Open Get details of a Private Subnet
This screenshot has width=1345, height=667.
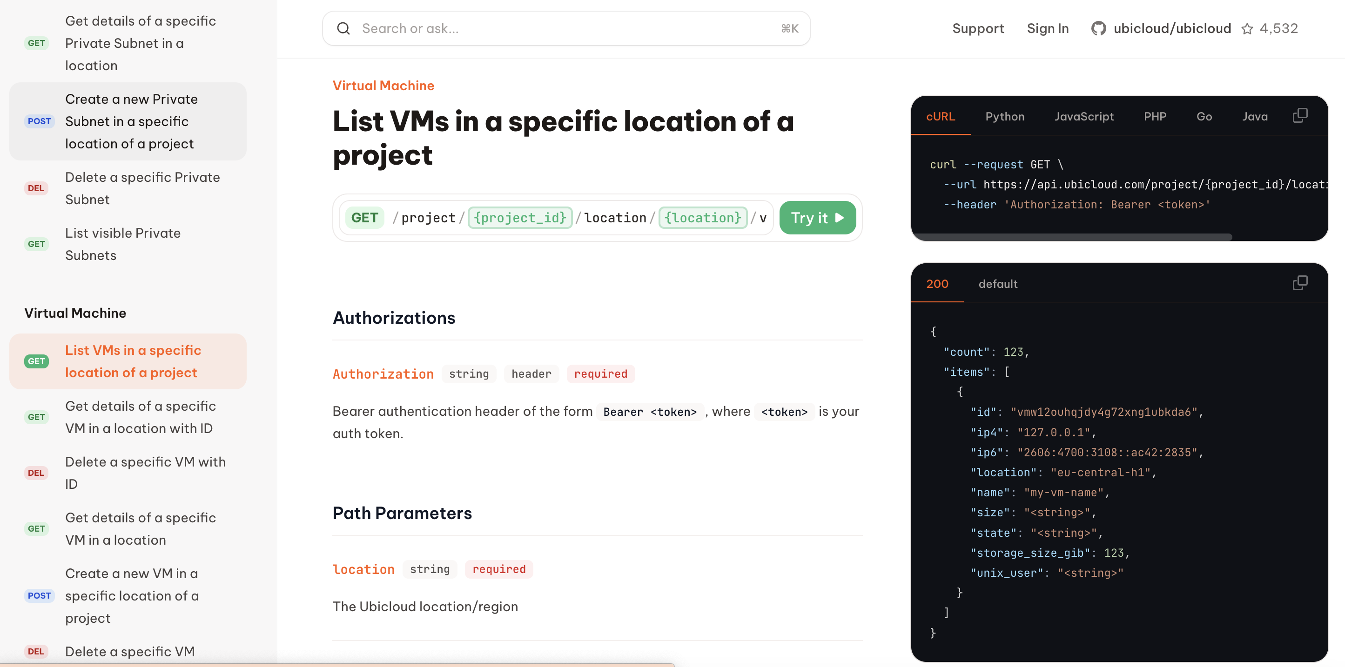(x=128, y=43)
